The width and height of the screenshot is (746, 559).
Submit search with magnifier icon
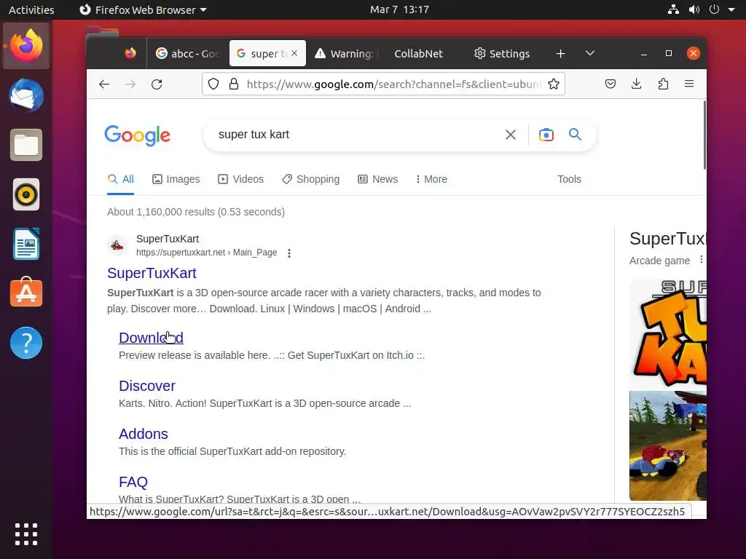pyautogui.click(x=576, y=135)
